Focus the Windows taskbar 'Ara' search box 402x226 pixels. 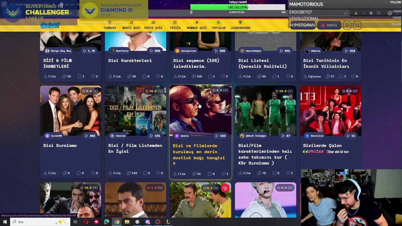pyautogui.click(x=40, y=222)
